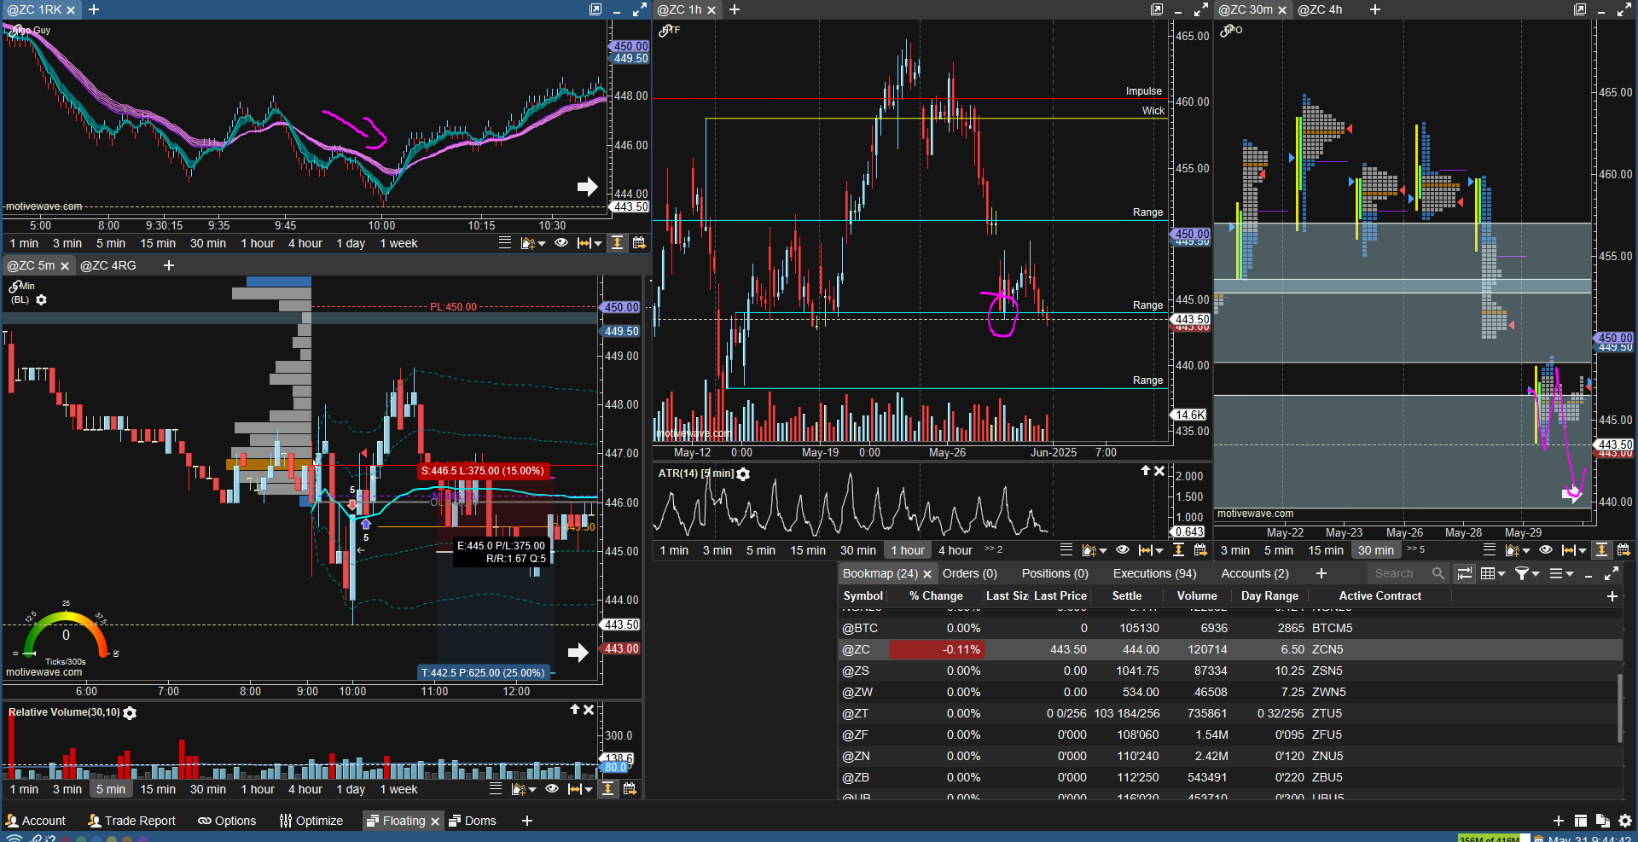Click scroll-to-latest arrow on 5m chart
Image resolution: width=1638 pixels, height=842 pixels.
578,653
